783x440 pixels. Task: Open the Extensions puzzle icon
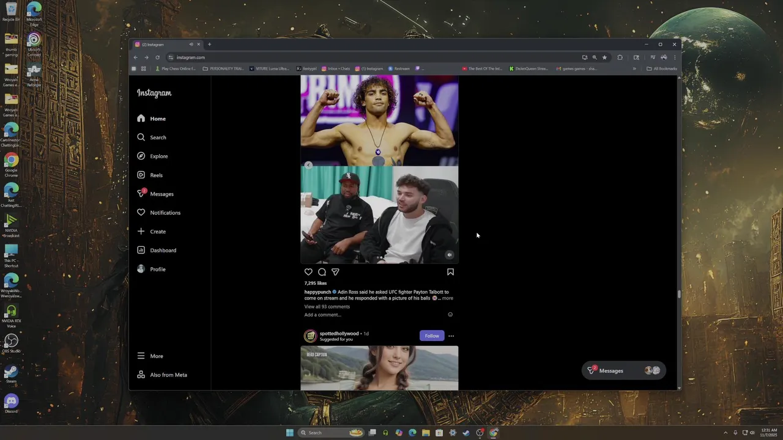(x=620, y=57)
